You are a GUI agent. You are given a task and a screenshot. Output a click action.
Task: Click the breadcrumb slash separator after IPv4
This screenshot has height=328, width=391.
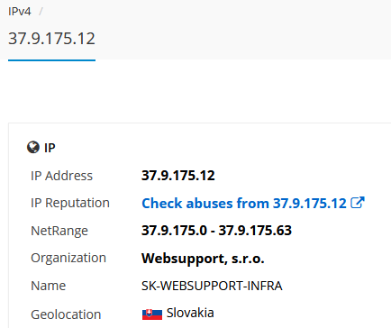pyautogui.click(x=41, y=12)
